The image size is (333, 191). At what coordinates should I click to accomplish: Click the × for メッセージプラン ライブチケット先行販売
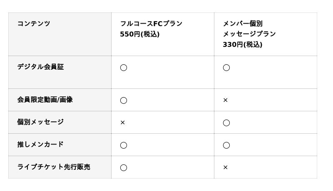(225, 167)
